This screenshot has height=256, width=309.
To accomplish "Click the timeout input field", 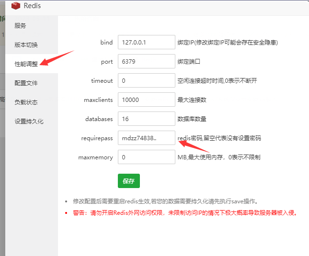I will (147, 80).
